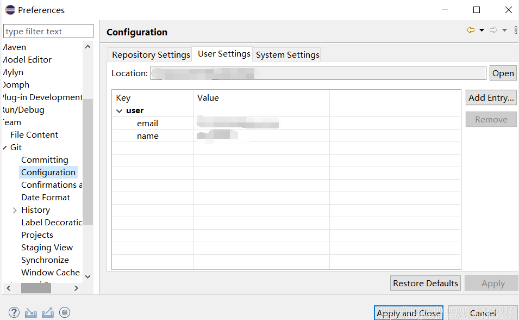Open the Window Cache page
Viewport: 519px width, 320px height.
51,273
